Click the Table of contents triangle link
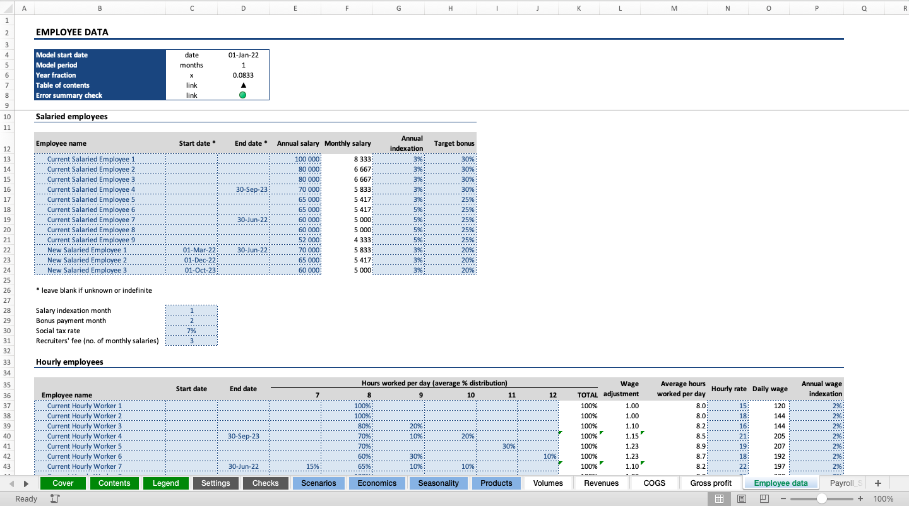The height and width of the screenshot is (506, 909). 243,85
